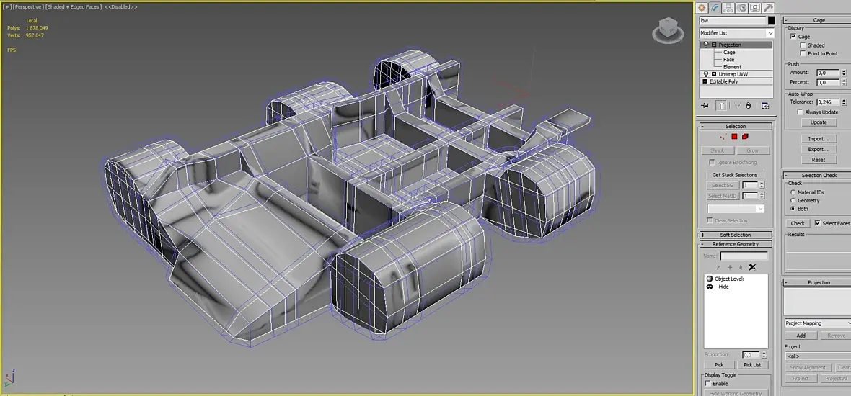851x396 pixels.
Task: Open the Modifier List dropdown
Action: pyautogui.click(x=736, y=33)
